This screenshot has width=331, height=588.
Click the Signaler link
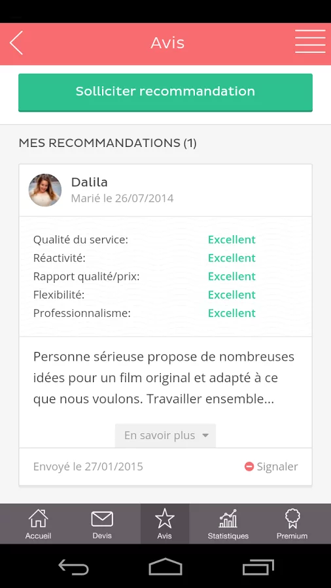(x=277, y=466)
